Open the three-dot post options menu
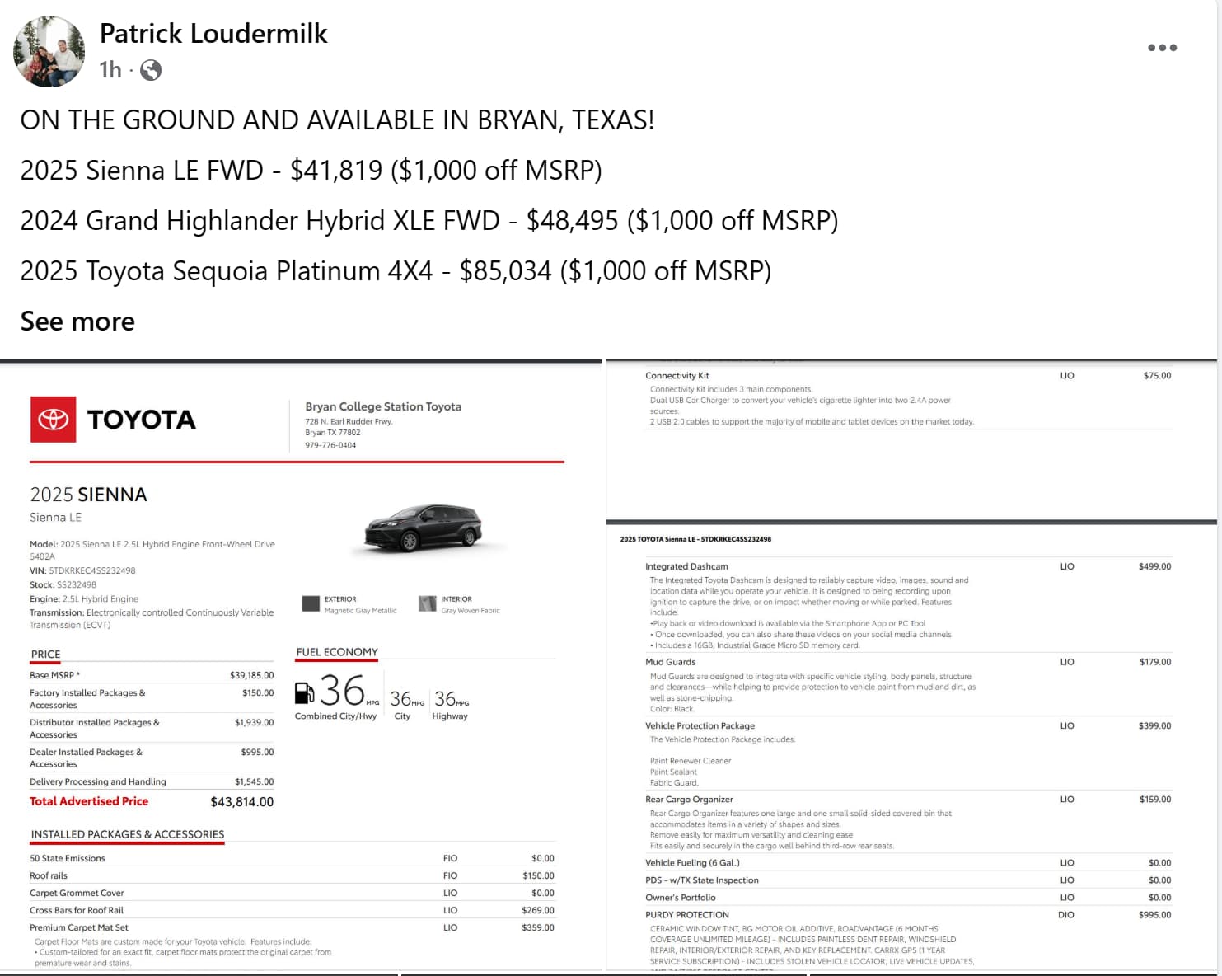Image resolution: width=1222 pixels, height=976 pixels. tap(1162, 48)
